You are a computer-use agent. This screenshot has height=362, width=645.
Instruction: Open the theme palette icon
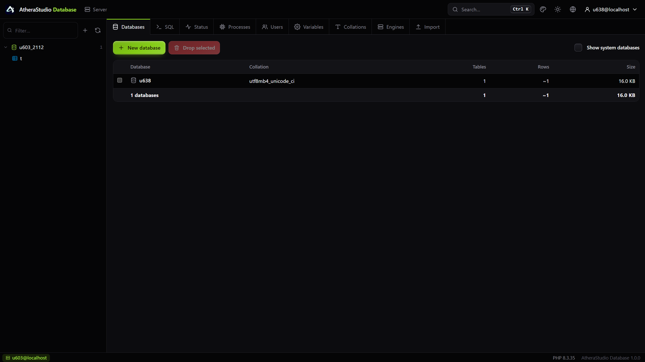tap(543, 9)
